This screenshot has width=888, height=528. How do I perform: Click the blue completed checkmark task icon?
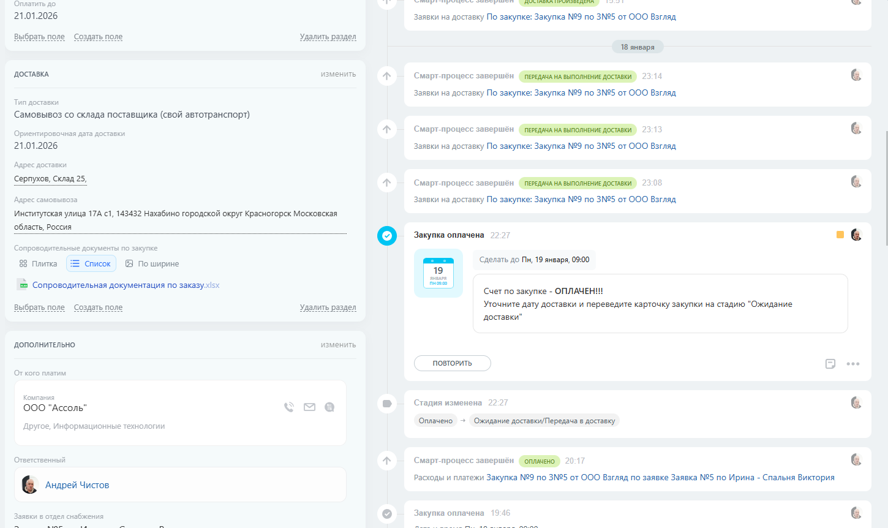387,236
